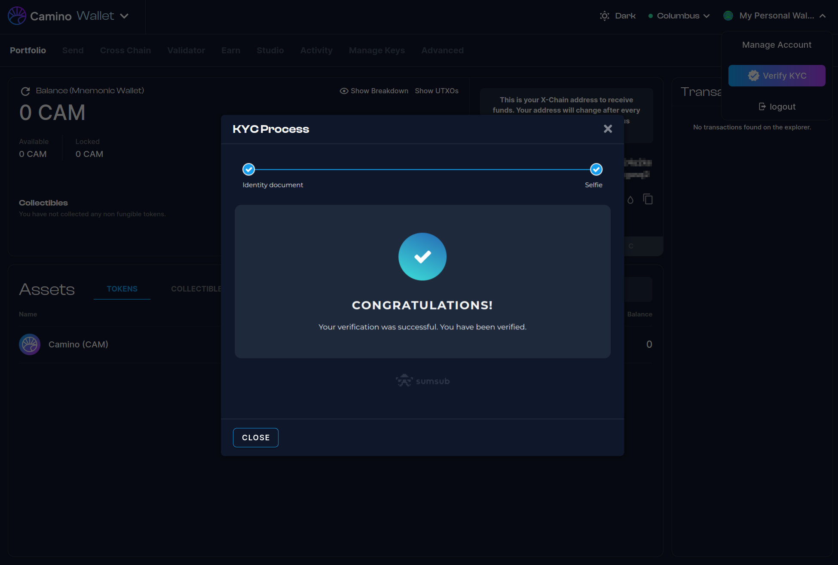The image size is (838, 565).
Task: Switch to the Tokens tab
Action: (122, 289)
